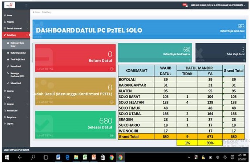
Task: Open Microsoft Store from the taskbar
Action: tap(103, 158)
